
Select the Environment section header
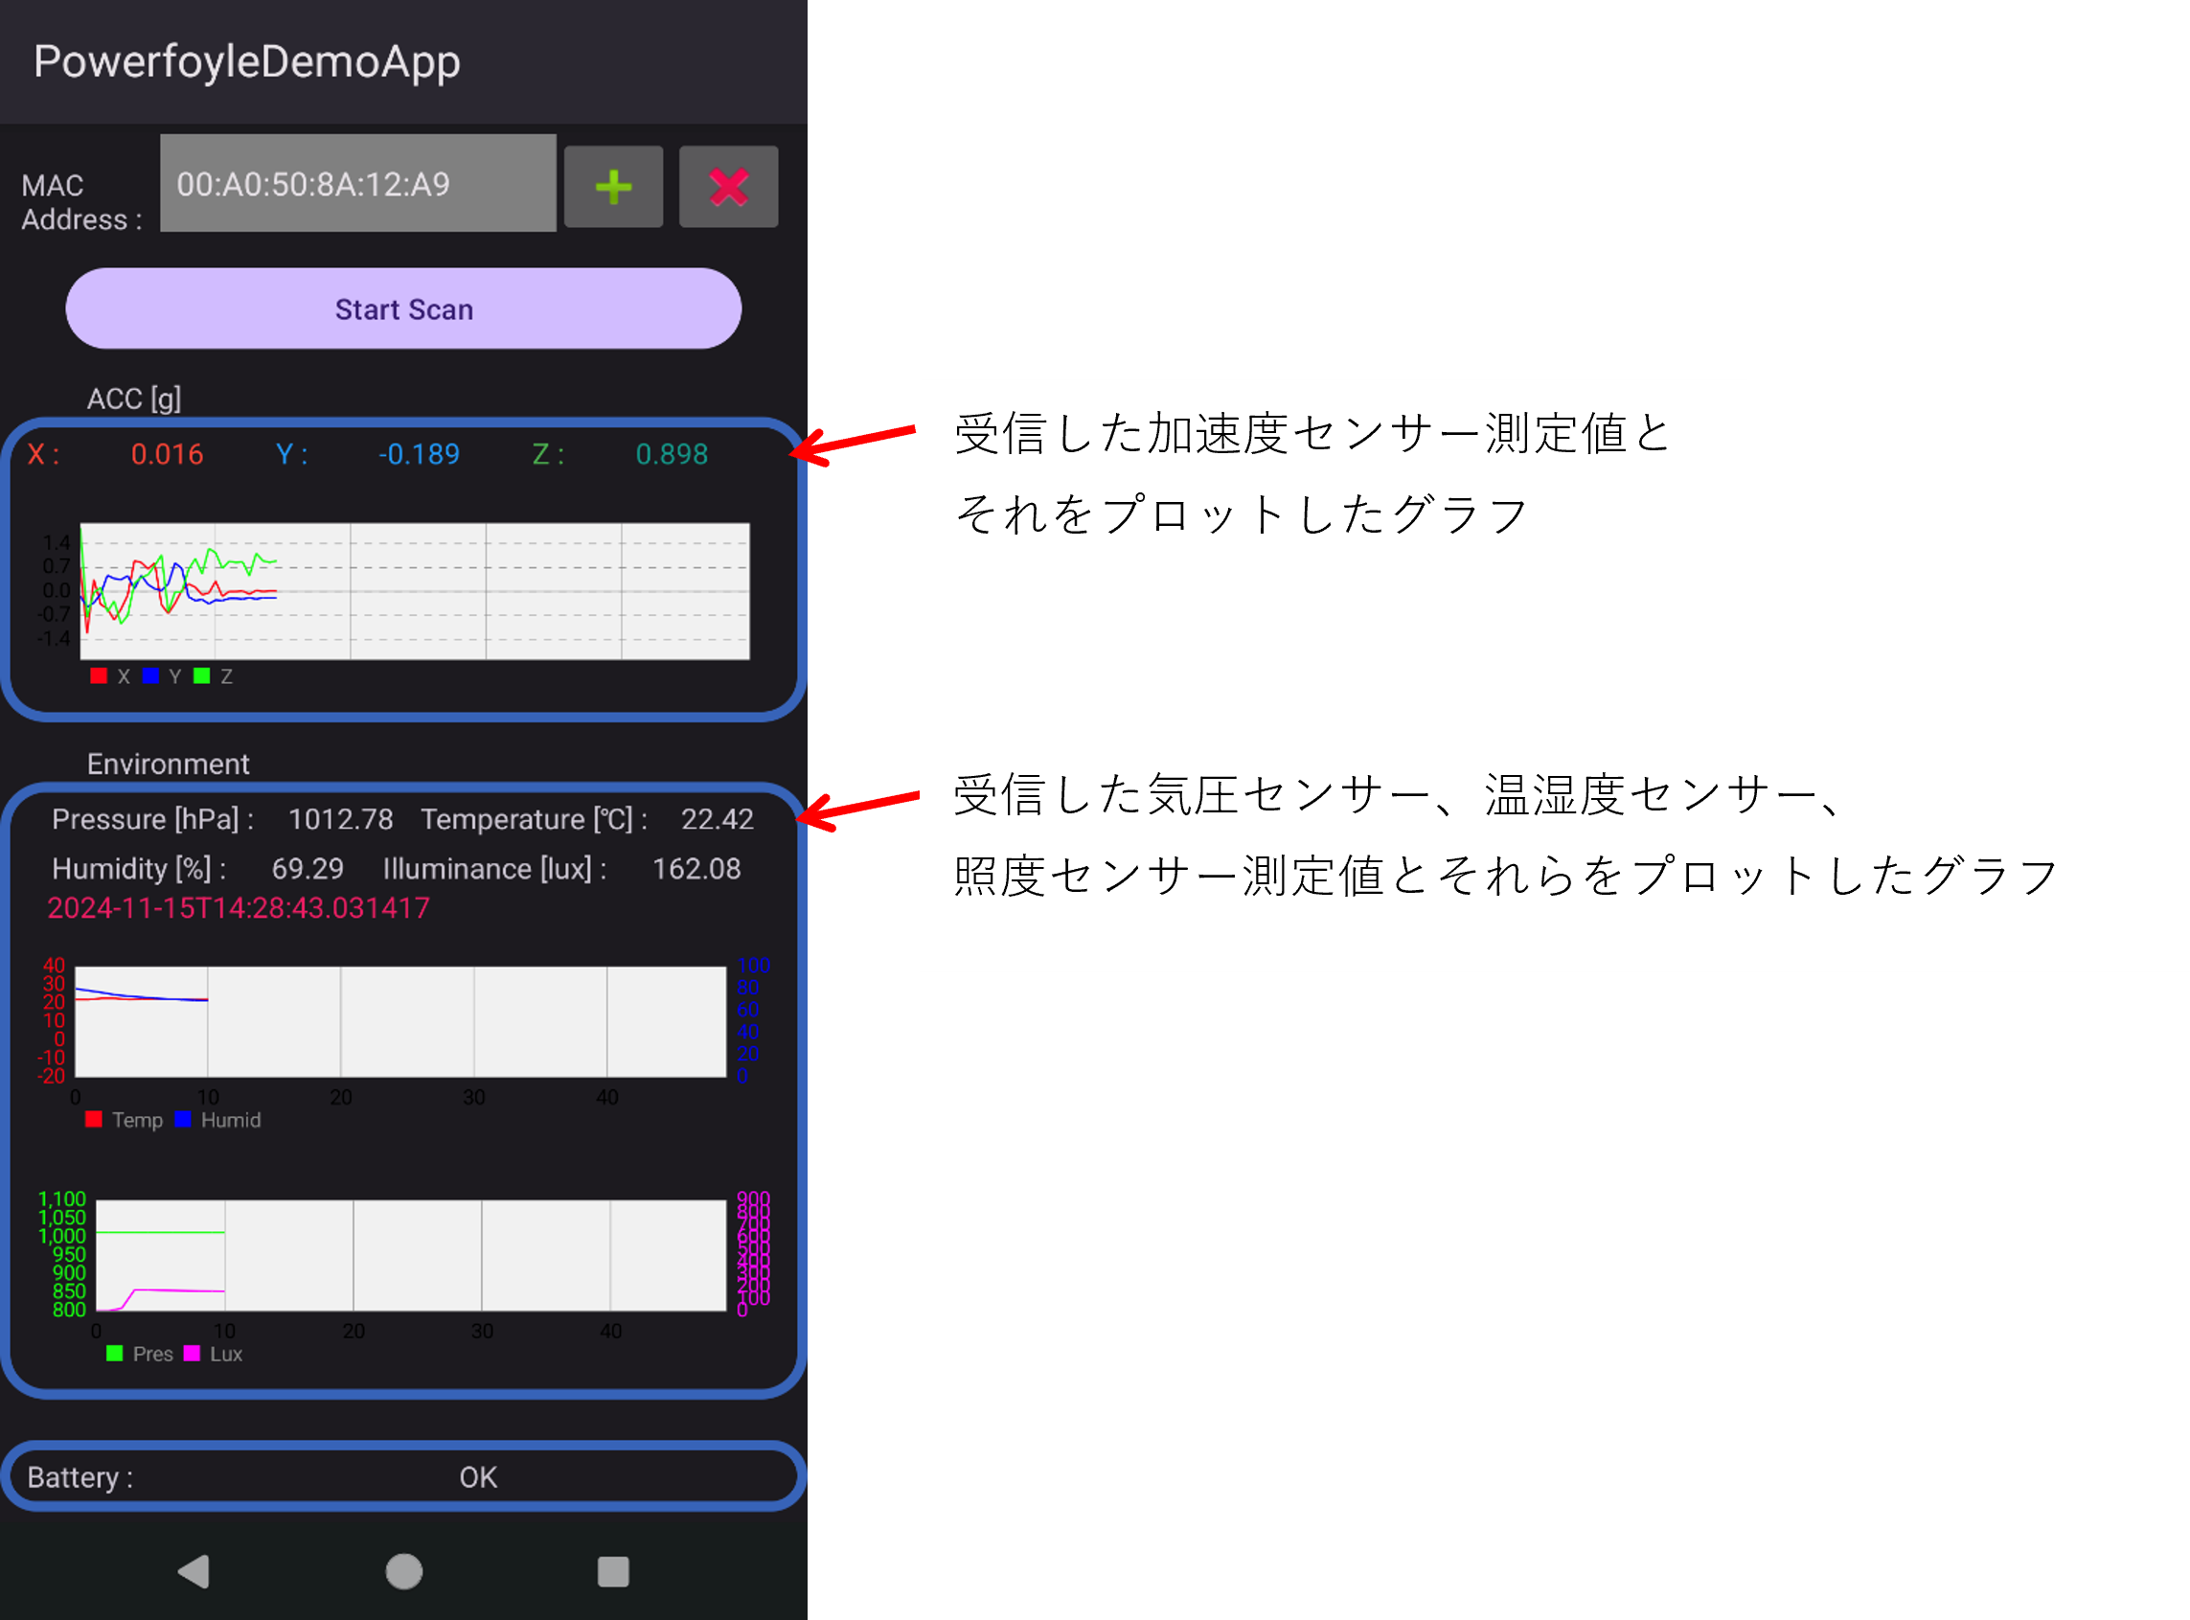pos(168,764)
